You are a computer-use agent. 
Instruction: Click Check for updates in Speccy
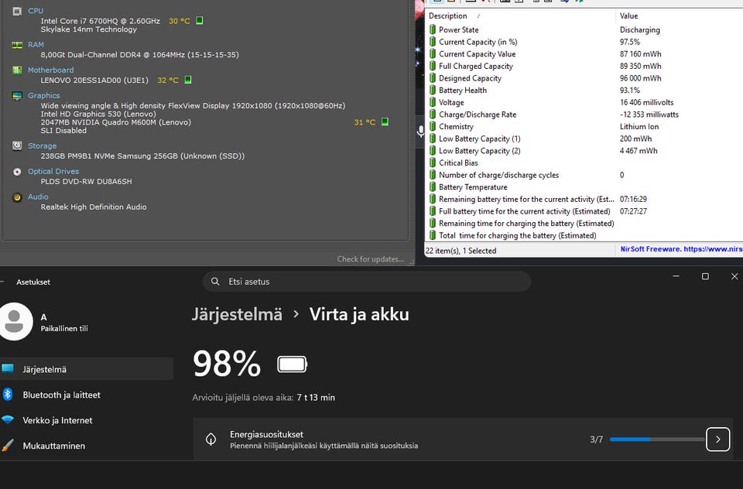[x=371, y=258]
